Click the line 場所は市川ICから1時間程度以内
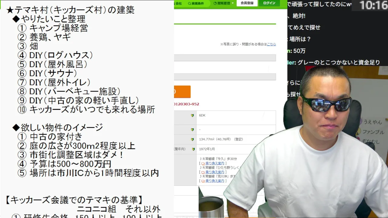This screenshot has width=388, height=218. click(88, 173)
